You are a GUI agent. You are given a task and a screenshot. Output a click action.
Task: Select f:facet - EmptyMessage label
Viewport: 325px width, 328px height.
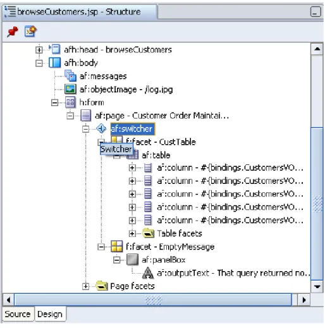pos(170,246)
